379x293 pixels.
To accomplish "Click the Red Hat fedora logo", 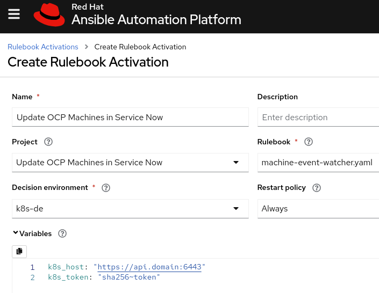I will [x=49, y=15].
